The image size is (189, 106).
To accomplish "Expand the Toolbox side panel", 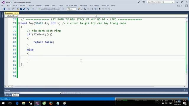I will point(2,14).
